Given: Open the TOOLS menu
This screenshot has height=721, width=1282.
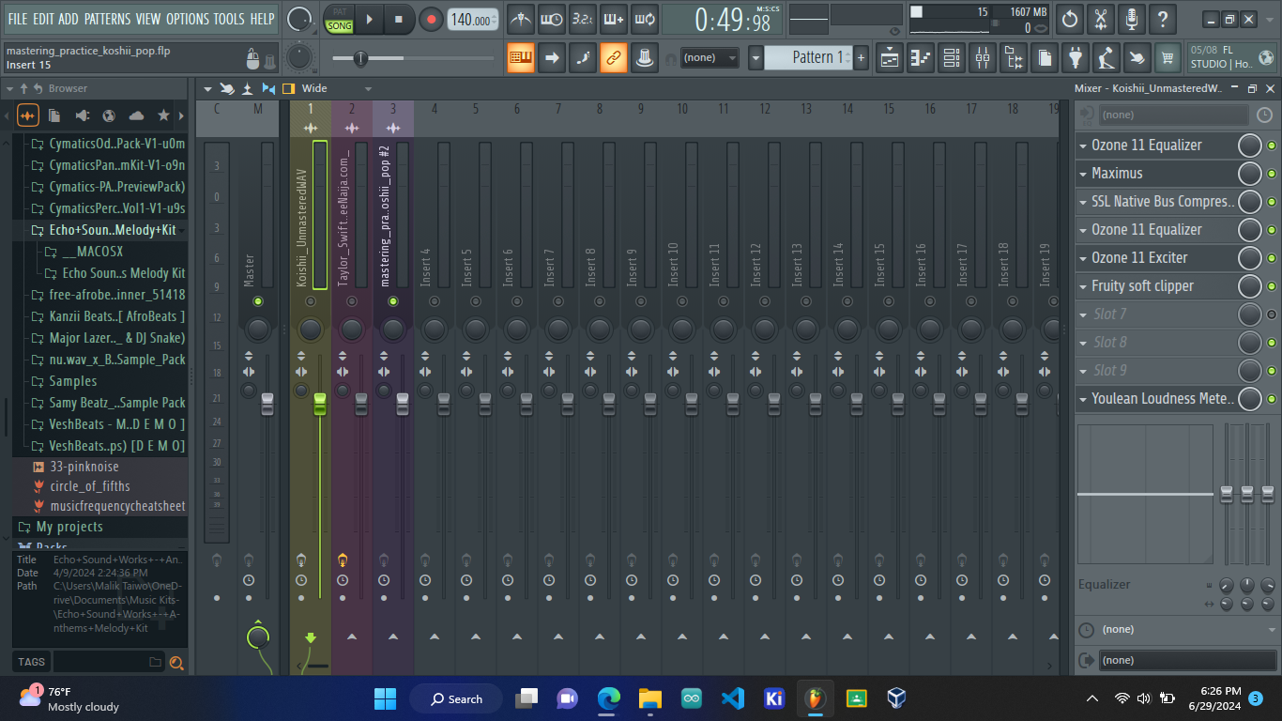Looking at the screenshot, I should (229, 19).
